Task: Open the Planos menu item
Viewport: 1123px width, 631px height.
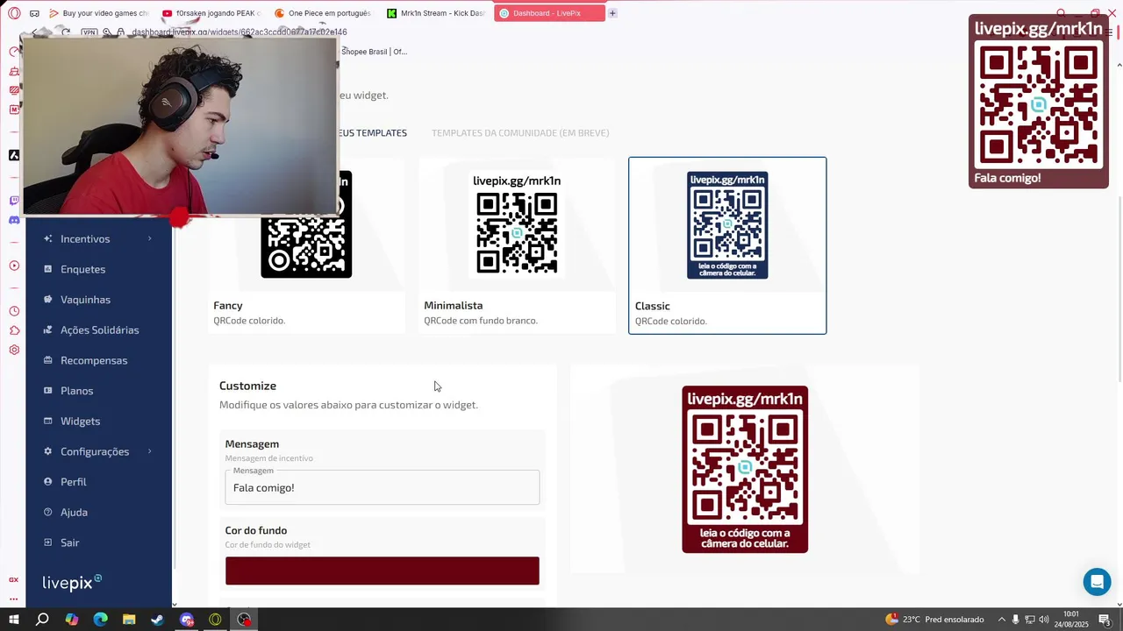Action: pyautogui.click(x=76, y=391)
